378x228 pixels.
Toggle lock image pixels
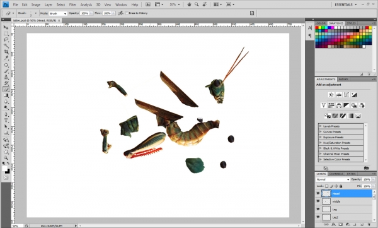331,186
